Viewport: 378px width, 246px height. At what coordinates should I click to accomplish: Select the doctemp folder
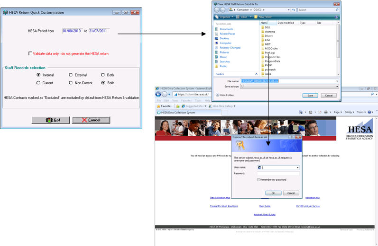[x=269, y=32]
